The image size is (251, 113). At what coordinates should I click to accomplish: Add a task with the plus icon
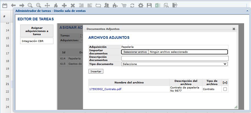click(x=64, y=6)
